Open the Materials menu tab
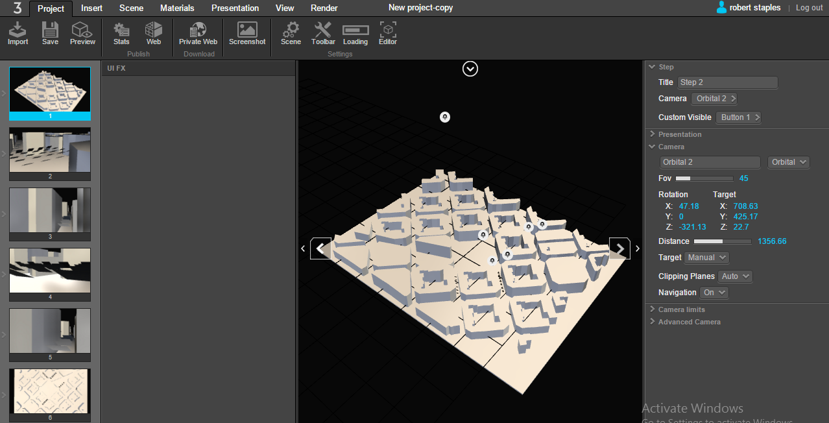The image size is (829, 423). coord(177,8)
